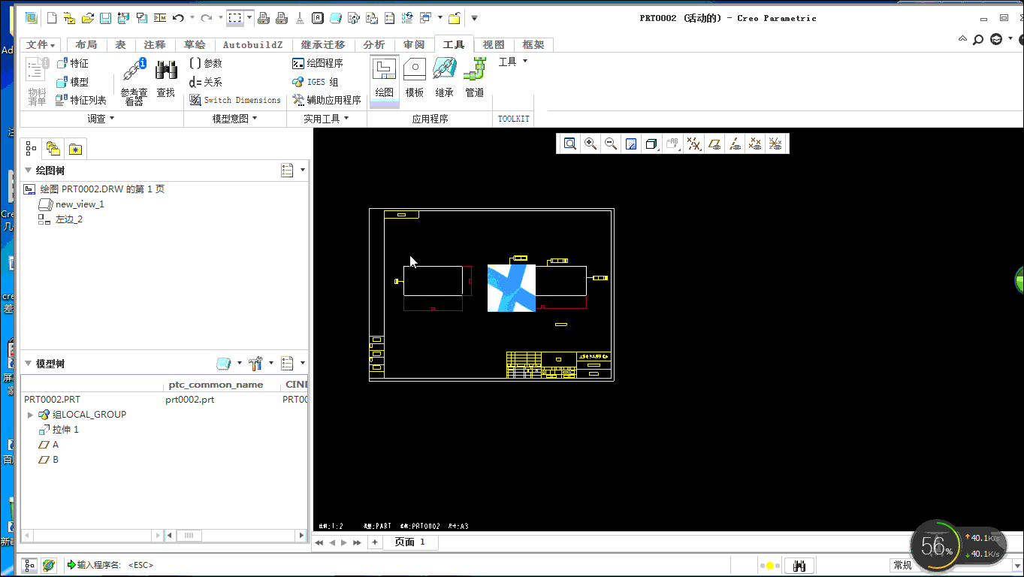The height and width of the screenshot is (577, 1024).
Task: Expand the 模型意图 group dropdown
Action: click(x=234, y=119)
